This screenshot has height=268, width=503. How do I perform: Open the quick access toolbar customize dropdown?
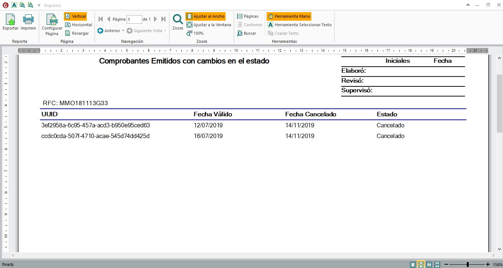39,6
